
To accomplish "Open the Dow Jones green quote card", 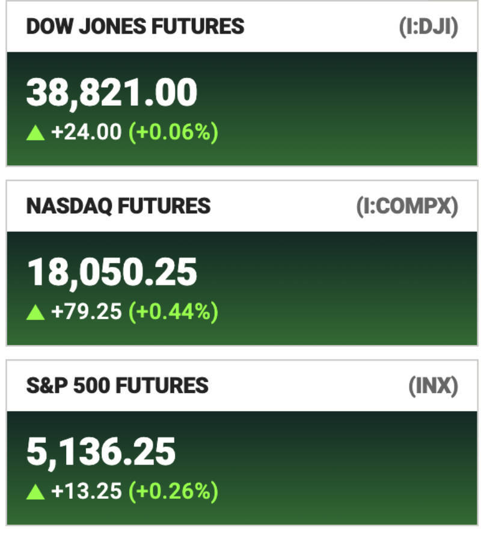I will pyautogui.click(x=242, y=109).
